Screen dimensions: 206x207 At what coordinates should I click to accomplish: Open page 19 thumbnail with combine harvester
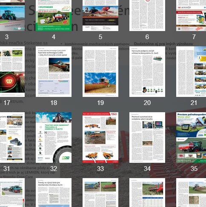[100, 72]
